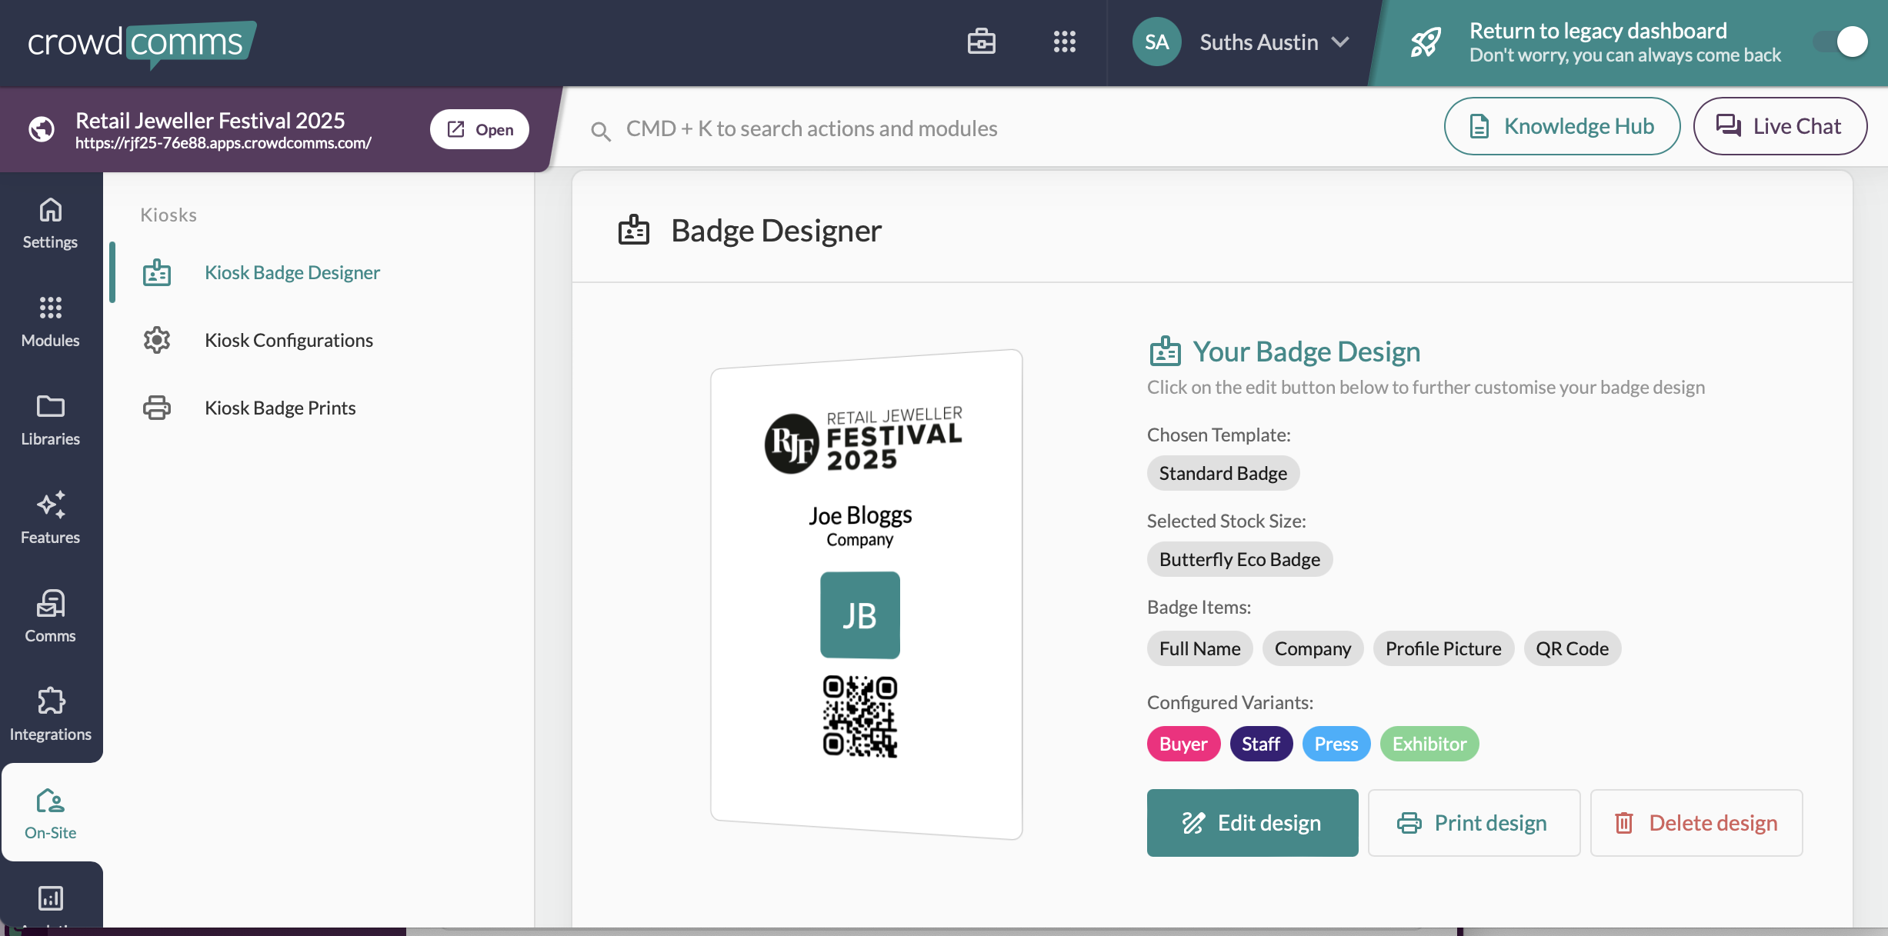Select the Features sparkle icon
This screenshot has height=936, width=1888.
(x=50, y=518)
